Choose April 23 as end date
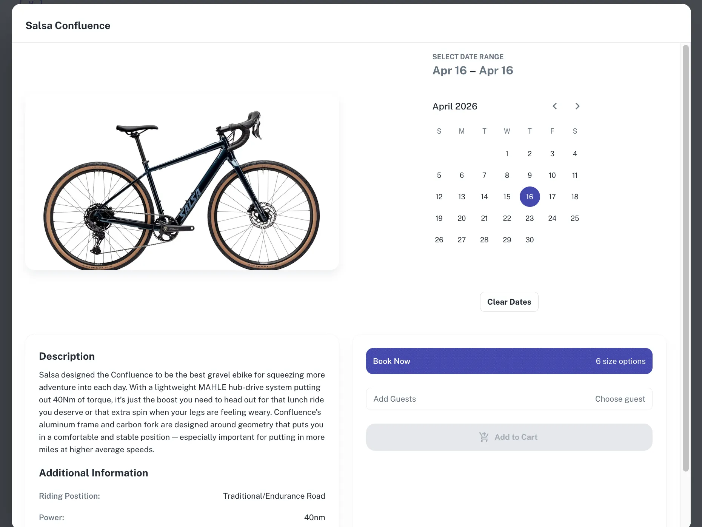The image size is (702, 527). (x=530, y=218)
